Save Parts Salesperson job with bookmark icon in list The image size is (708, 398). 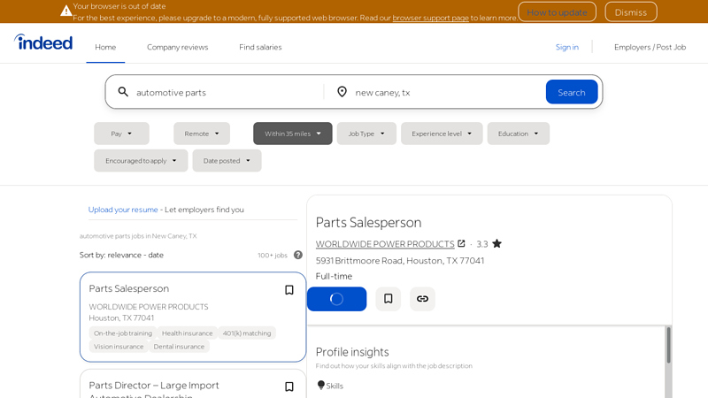point(289,290)
